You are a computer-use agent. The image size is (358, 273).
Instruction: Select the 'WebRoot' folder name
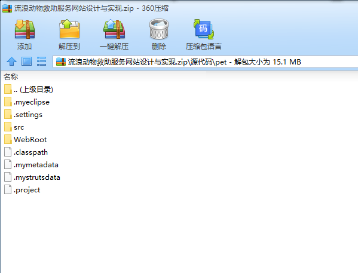(x=30, y=140)
